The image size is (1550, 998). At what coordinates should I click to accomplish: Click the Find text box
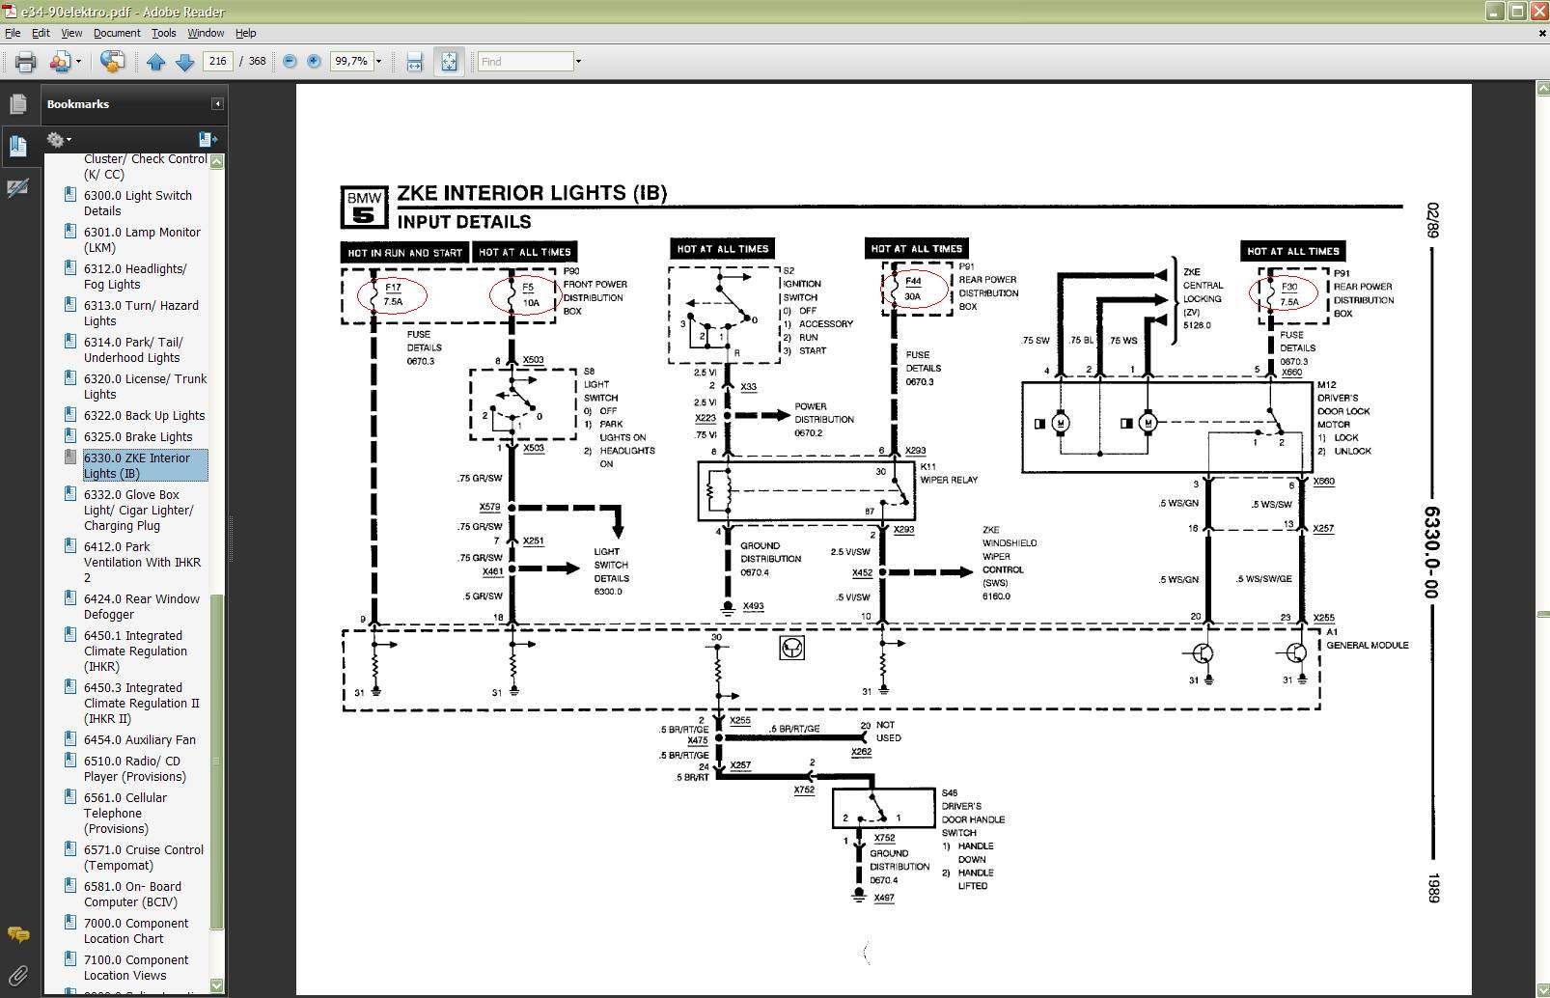click(x=526, y=61)
